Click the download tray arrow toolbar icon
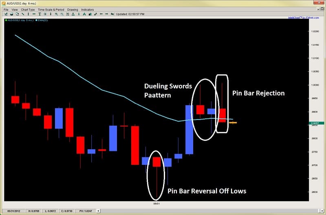326x215 pixels. (73, 14)
